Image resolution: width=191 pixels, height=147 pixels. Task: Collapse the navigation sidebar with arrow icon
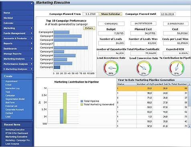pyautogui.click(x=32, y=4)
